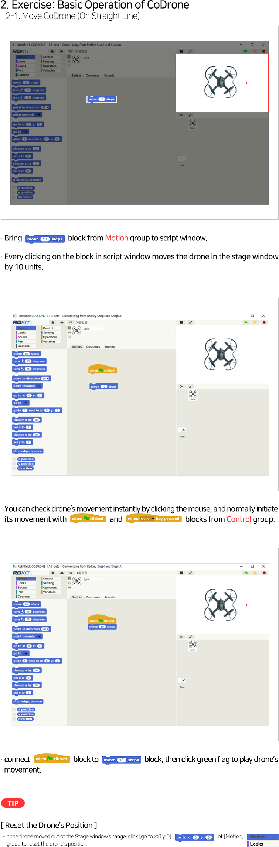Click 15 field in turn clockwise block, third screenshot
279x847 pixels.
[28, 612]
